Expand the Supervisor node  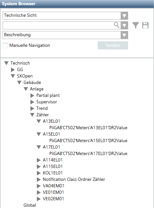coord(32,102)
